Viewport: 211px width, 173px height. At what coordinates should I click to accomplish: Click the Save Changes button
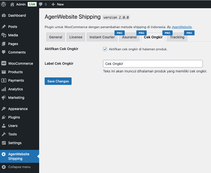tap(58, 81)
